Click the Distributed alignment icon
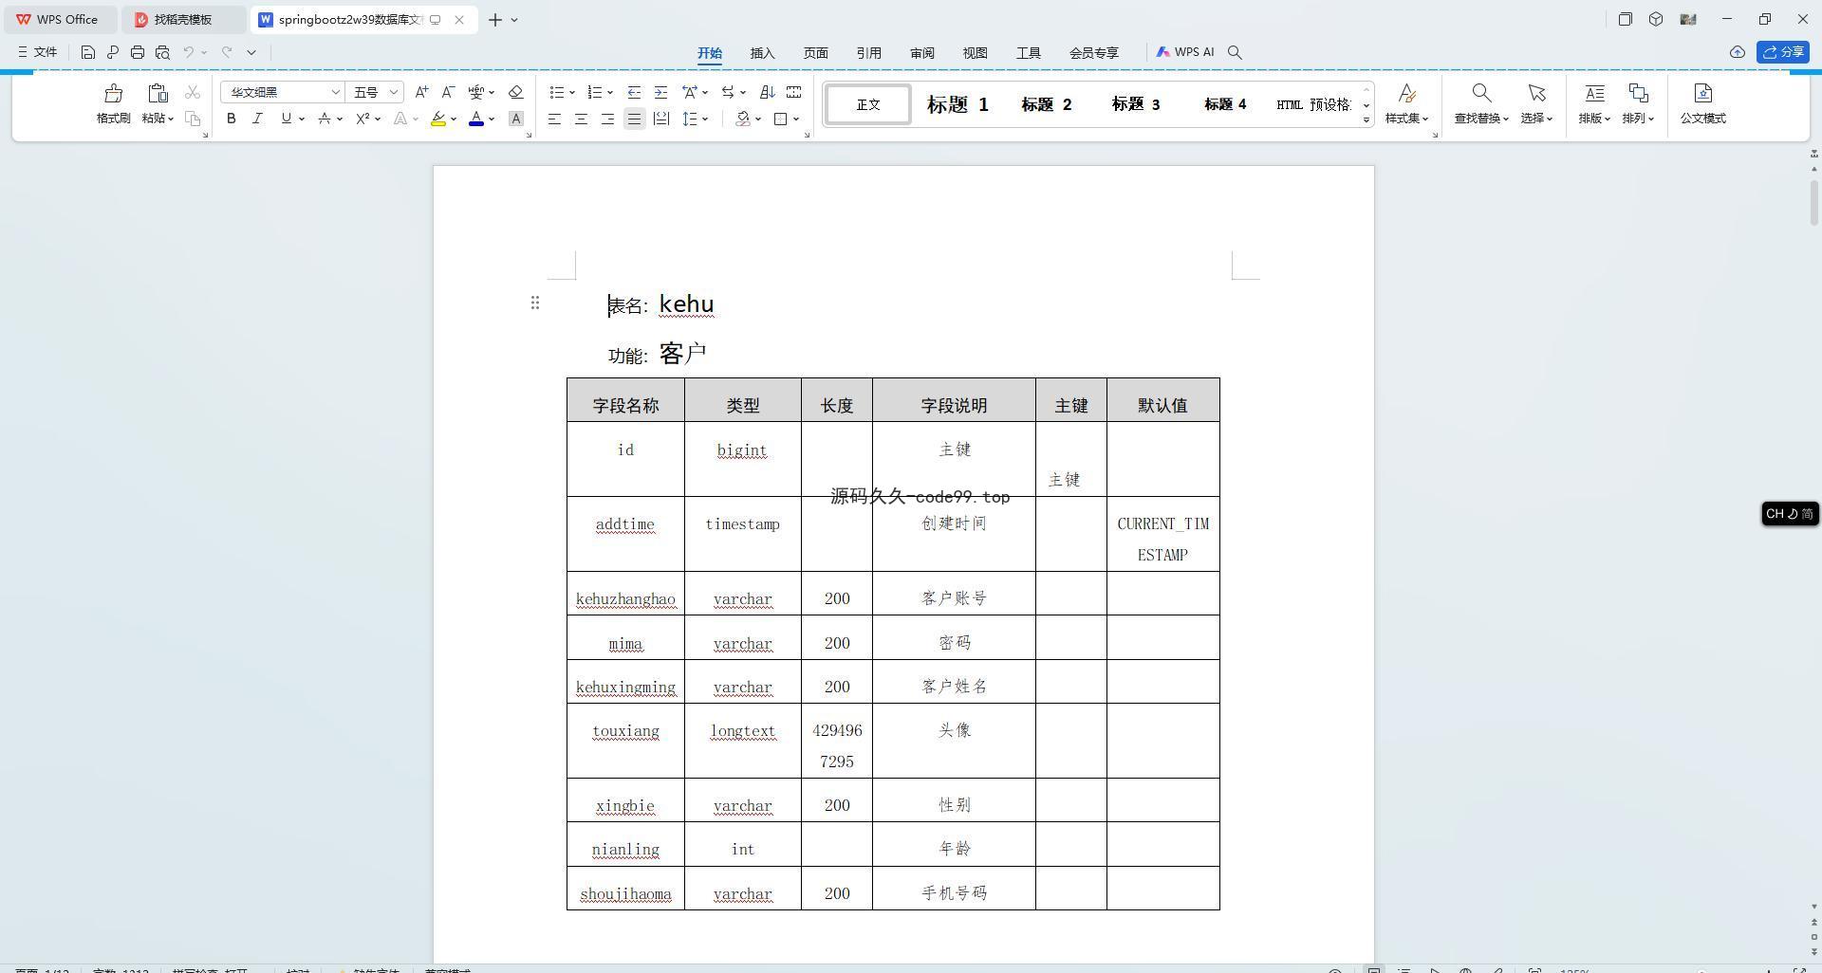 661,119
